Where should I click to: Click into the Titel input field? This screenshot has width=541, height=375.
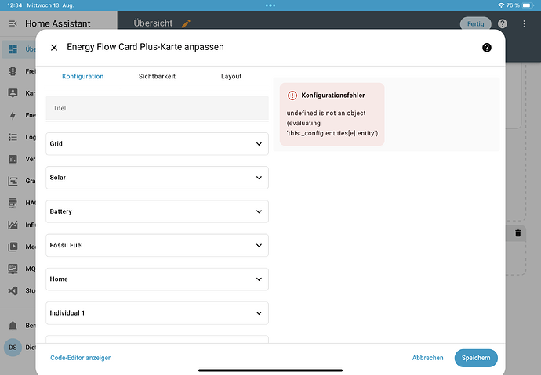click(157, 108)
